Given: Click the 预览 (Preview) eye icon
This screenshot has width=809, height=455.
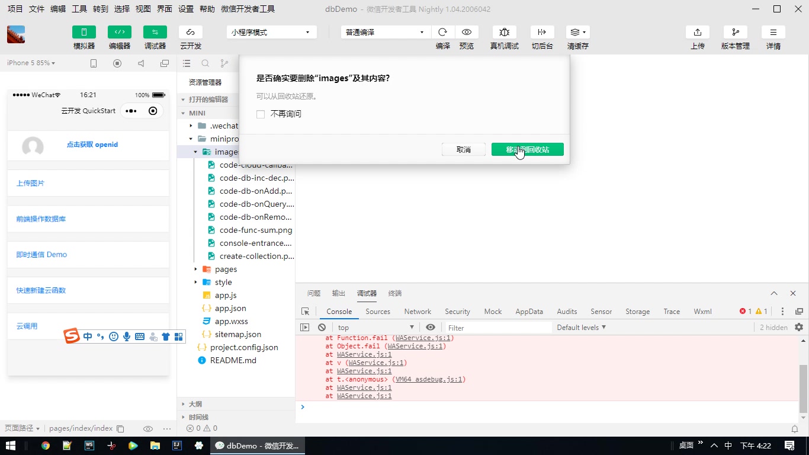Looking at the screenshot, I should 467,32.
